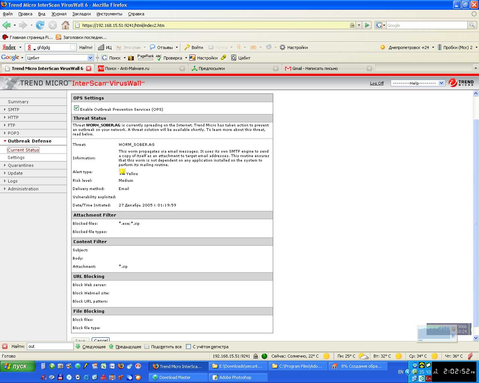This screenshot has height=383, width=479.
Task: Open the address bar history dropdown
Action: [x=359, y=25]
